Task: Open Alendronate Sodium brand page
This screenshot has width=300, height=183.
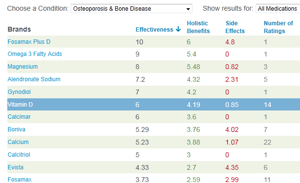Action: click(34, 79)
